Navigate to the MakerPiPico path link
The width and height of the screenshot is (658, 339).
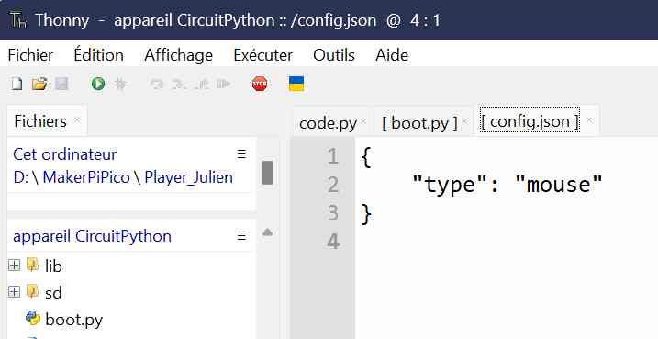coord(86,177)
